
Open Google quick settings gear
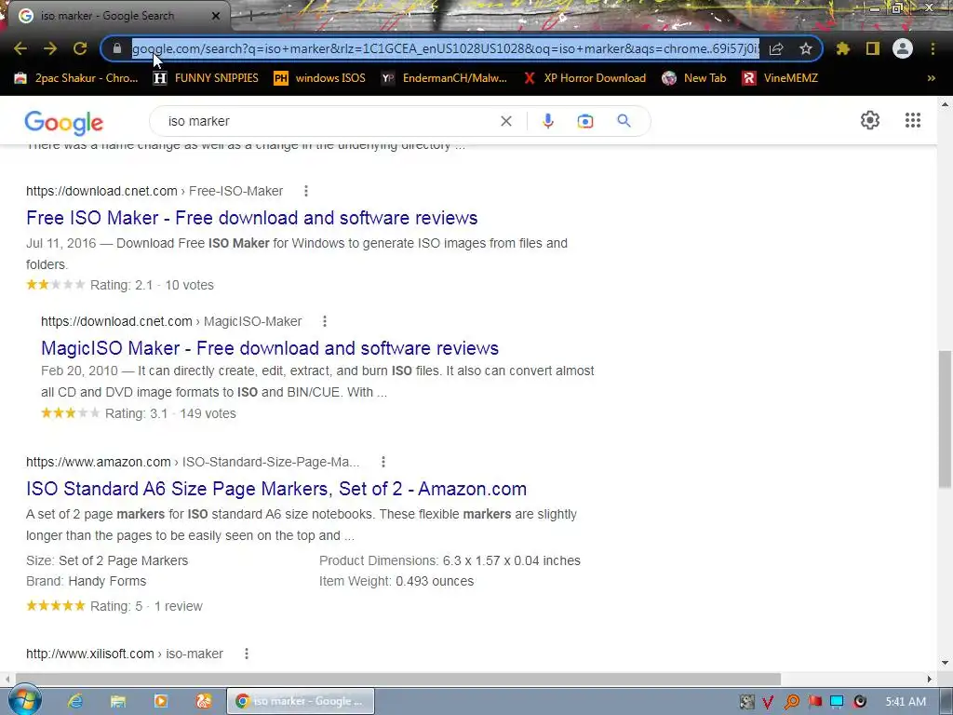[870, 120]
